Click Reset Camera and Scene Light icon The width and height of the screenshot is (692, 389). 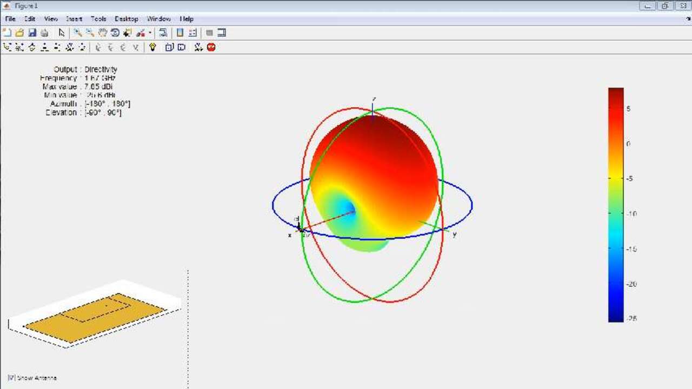(x=198, y=48)
